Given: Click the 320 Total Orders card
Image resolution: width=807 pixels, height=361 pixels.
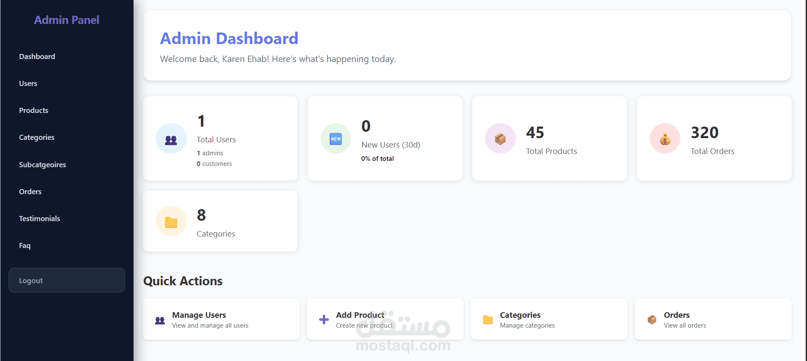Looking at the screenshot, I should coord(714,138).
